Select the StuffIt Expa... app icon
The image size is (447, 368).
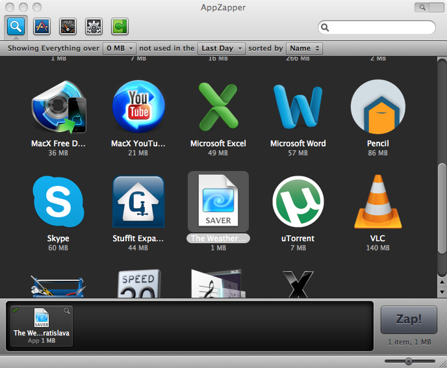coord(138,202)
